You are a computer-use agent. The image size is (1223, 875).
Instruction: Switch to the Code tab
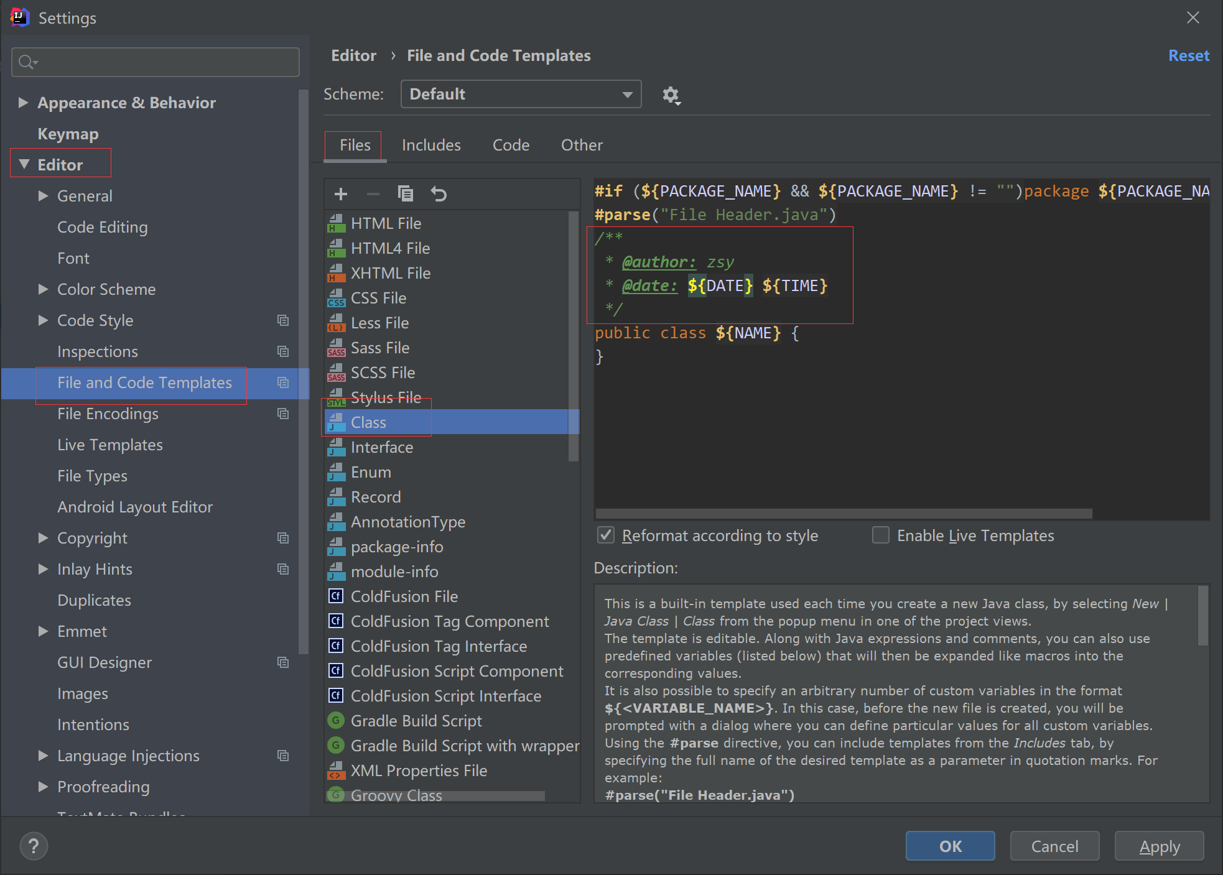coord(511,145)
